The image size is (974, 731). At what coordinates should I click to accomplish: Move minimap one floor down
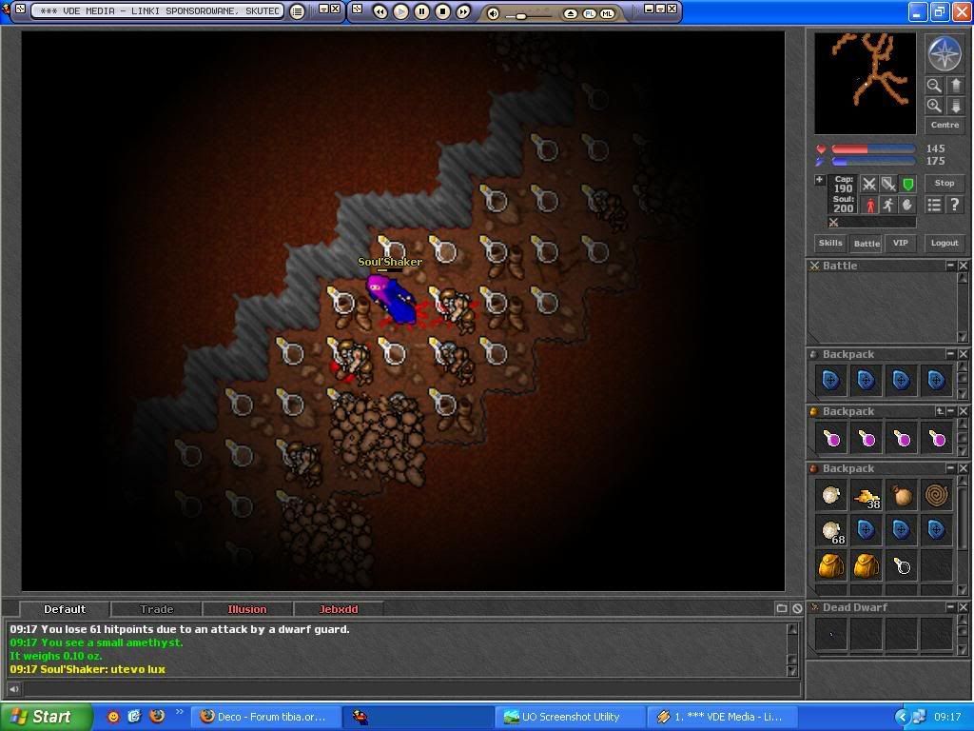click(x=955, y=106)
